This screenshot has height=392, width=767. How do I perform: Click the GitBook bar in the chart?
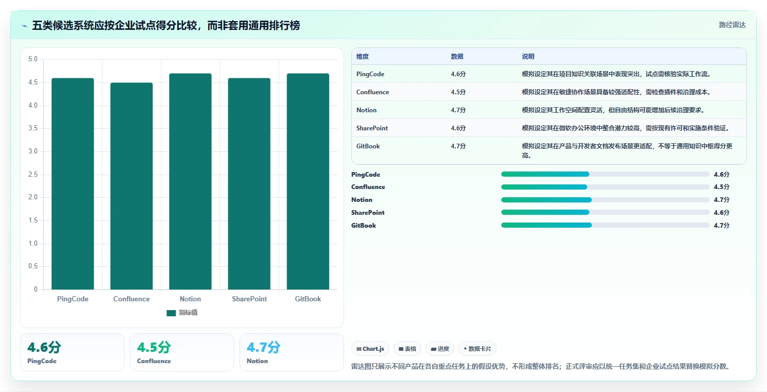pyautogui.click(x=308, y=181)
